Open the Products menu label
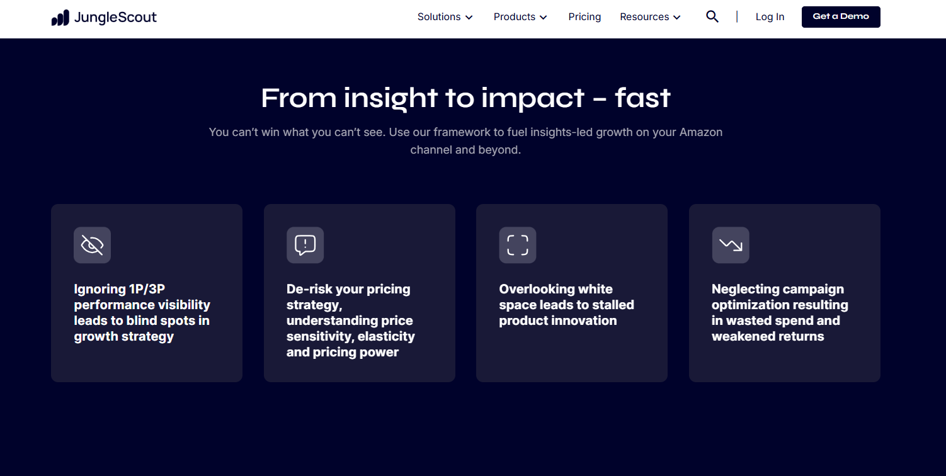The image size is (946, 476). [515, 17]
